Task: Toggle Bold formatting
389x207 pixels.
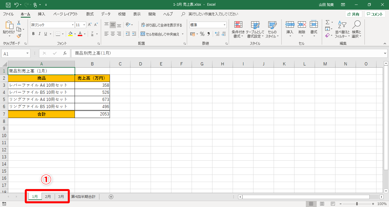Action: [33, 34]
